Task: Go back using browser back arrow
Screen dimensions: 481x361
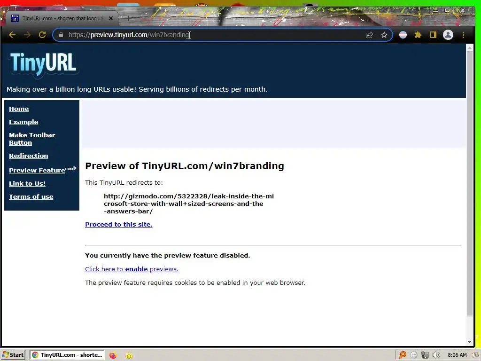Action: pyautogui.click(x=12, y=35)
